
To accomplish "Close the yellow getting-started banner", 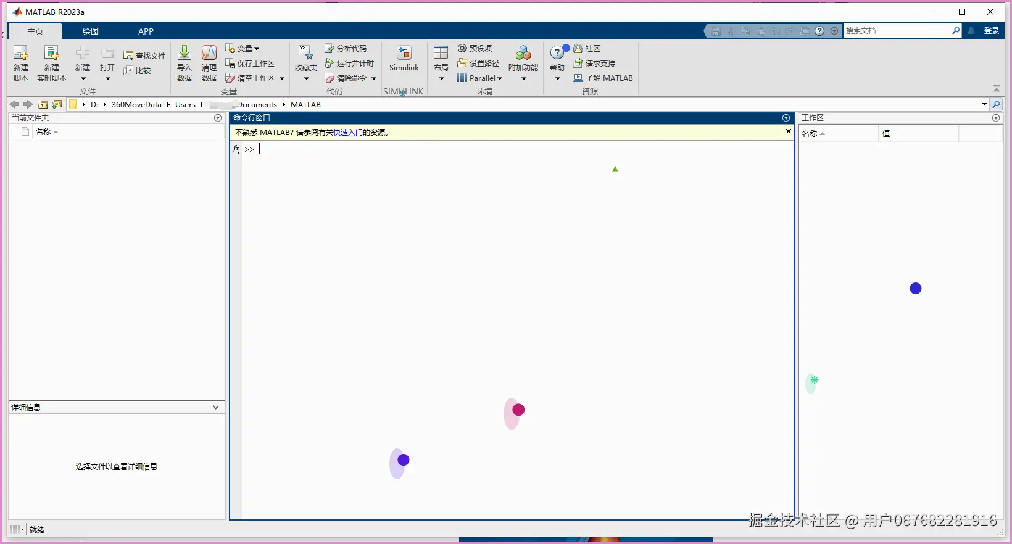I will (x=788, y=131).
